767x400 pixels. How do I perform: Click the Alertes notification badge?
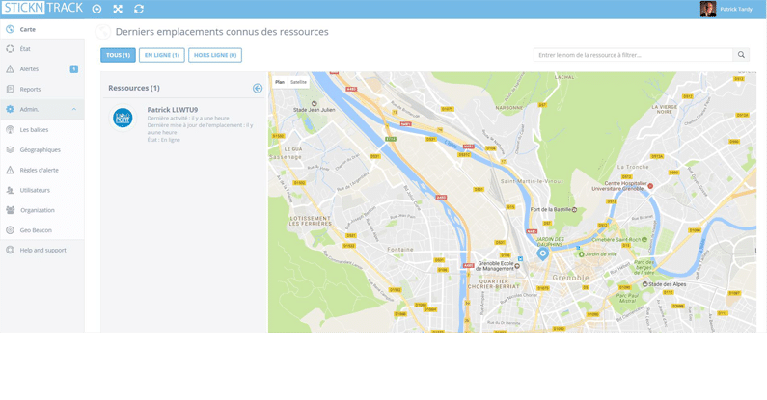click(x=74, y=68)
